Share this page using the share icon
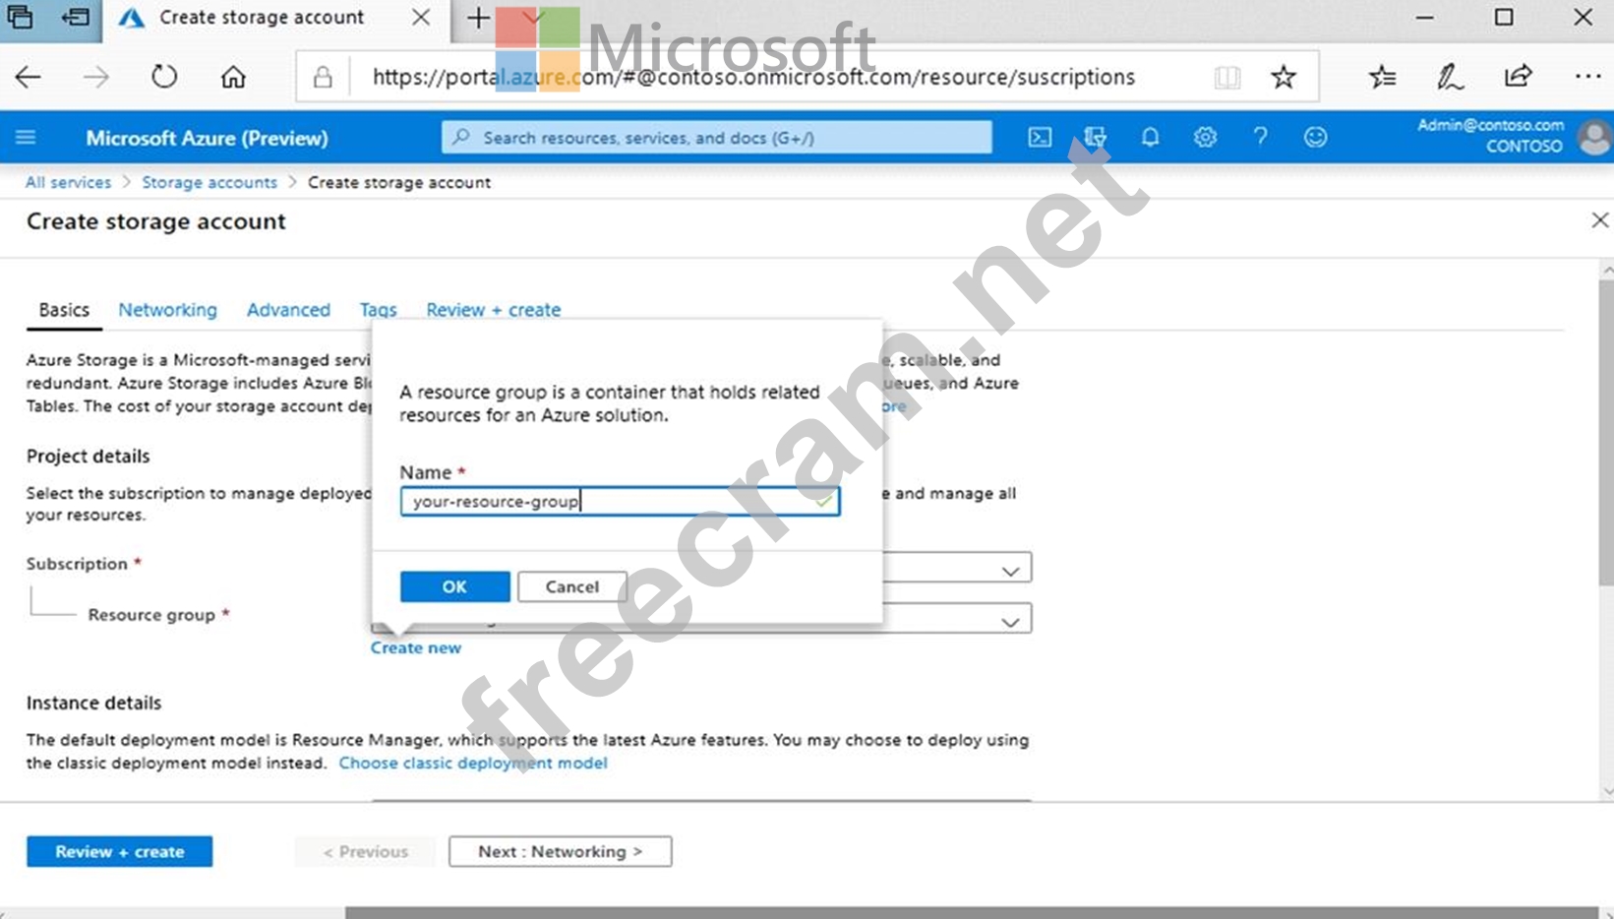The width and height of the screenshot is (1614, 919). pos(1519,77)
